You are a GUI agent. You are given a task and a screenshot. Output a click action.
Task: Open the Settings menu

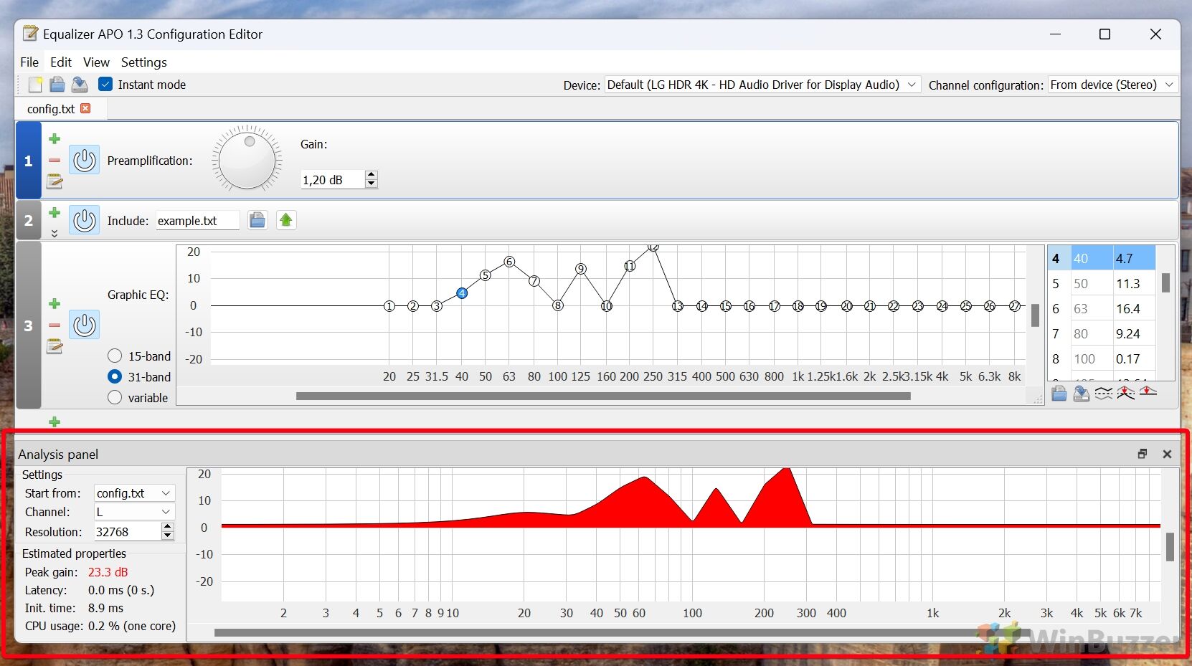(143, 62)
